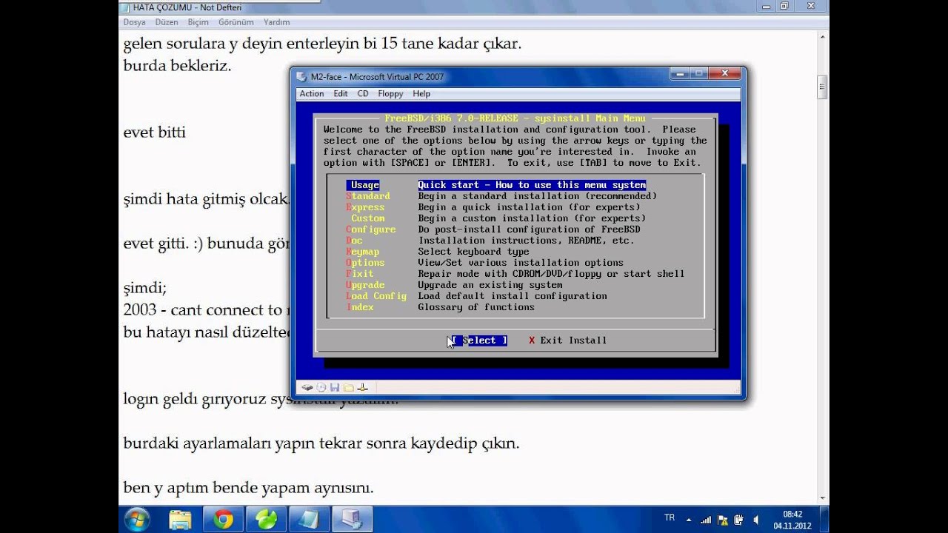The width and height of the screenshot is (948, 533).
Task: Select the Configure entry
Action: (x=371, y=229)
